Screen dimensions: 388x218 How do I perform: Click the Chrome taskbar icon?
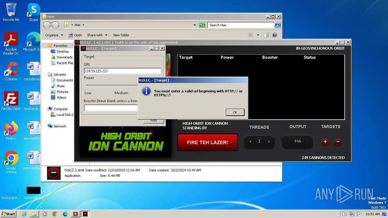point(55,214)
